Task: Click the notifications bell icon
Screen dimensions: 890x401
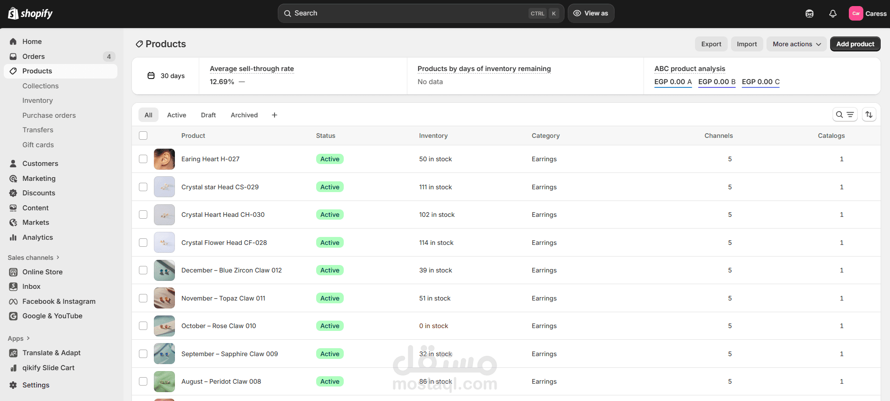Action: pos(832,14)
